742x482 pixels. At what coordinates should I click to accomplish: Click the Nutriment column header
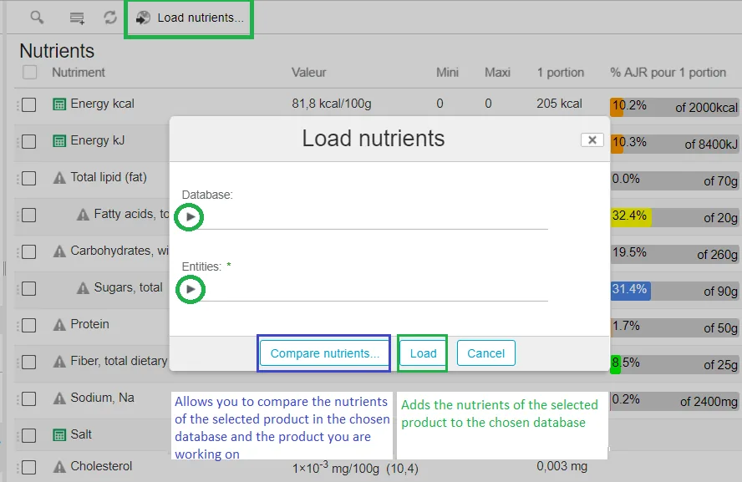(x=79, y=73)
